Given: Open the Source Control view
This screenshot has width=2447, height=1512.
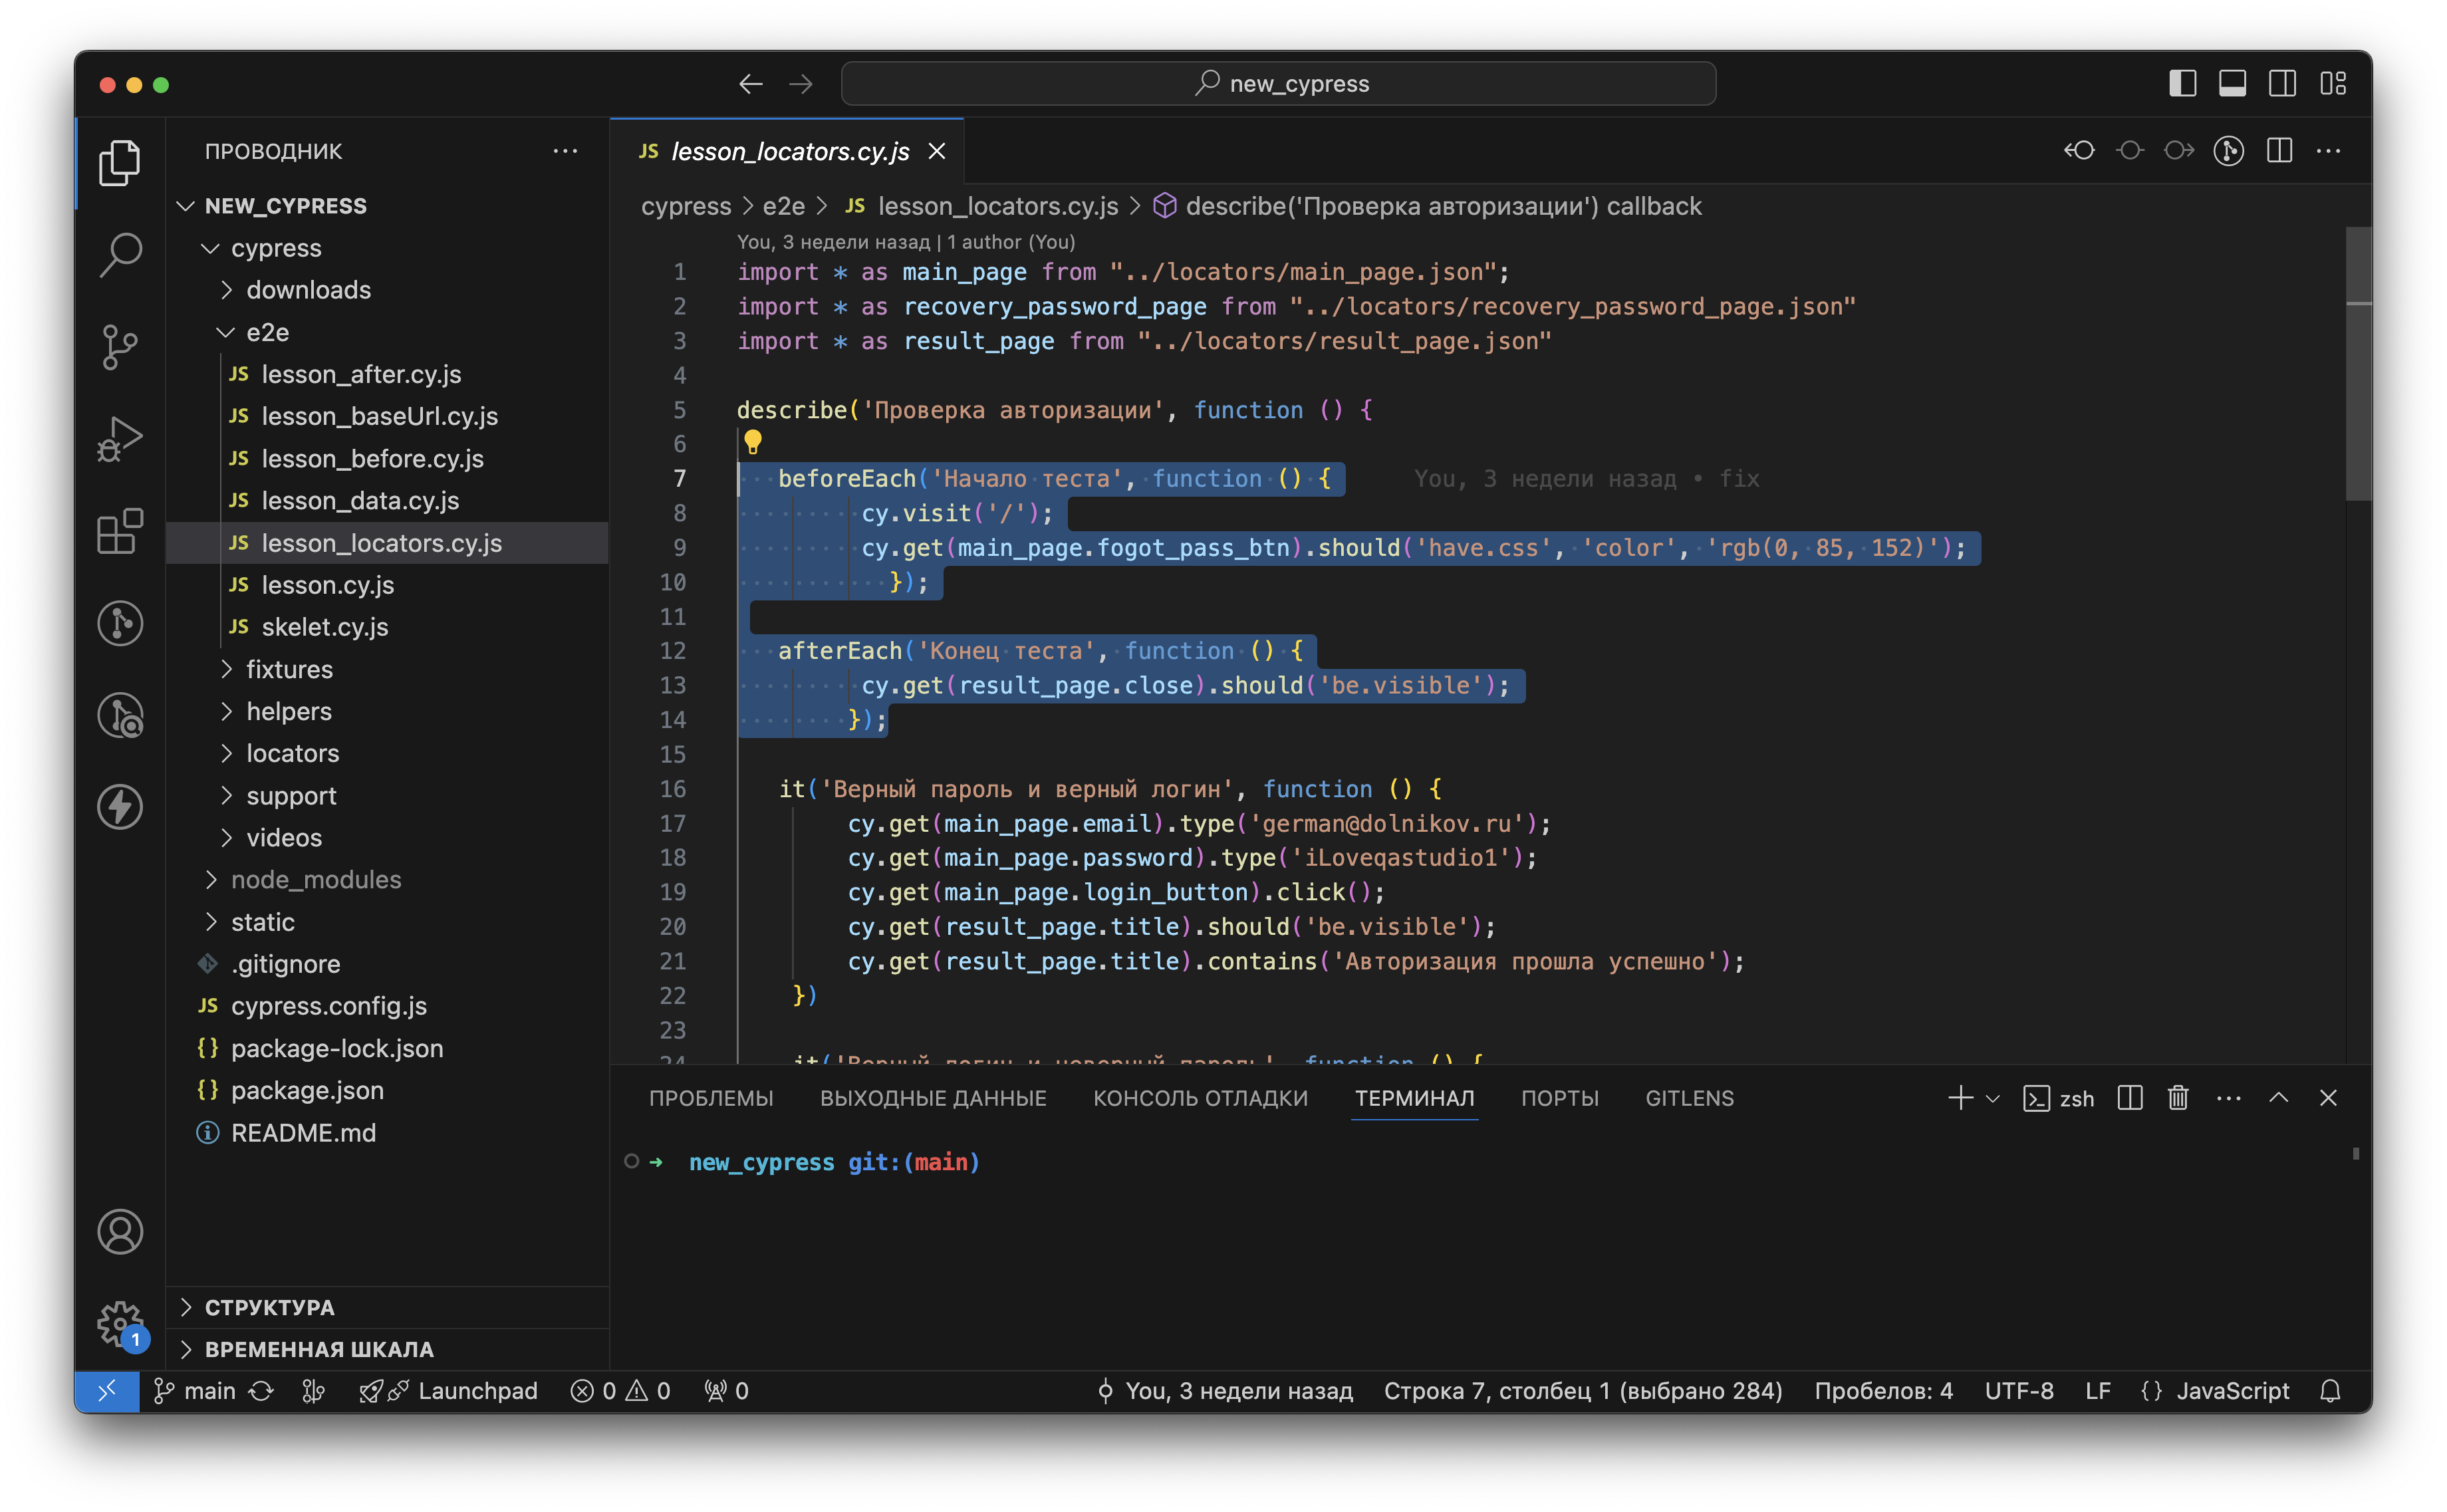Looking at the screenshot, I should (120, 347).
